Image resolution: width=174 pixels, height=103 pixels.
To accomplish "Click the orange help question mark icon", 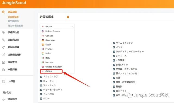I will coord(68,17).
